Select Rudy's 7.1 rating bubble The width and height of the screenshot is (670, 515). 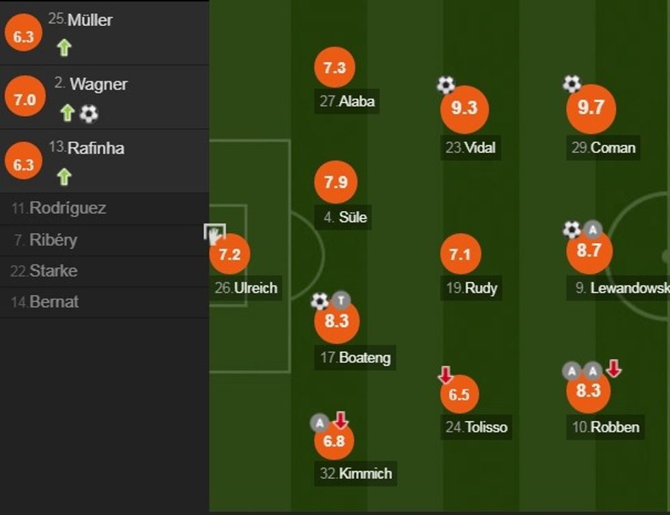[460, 255]
